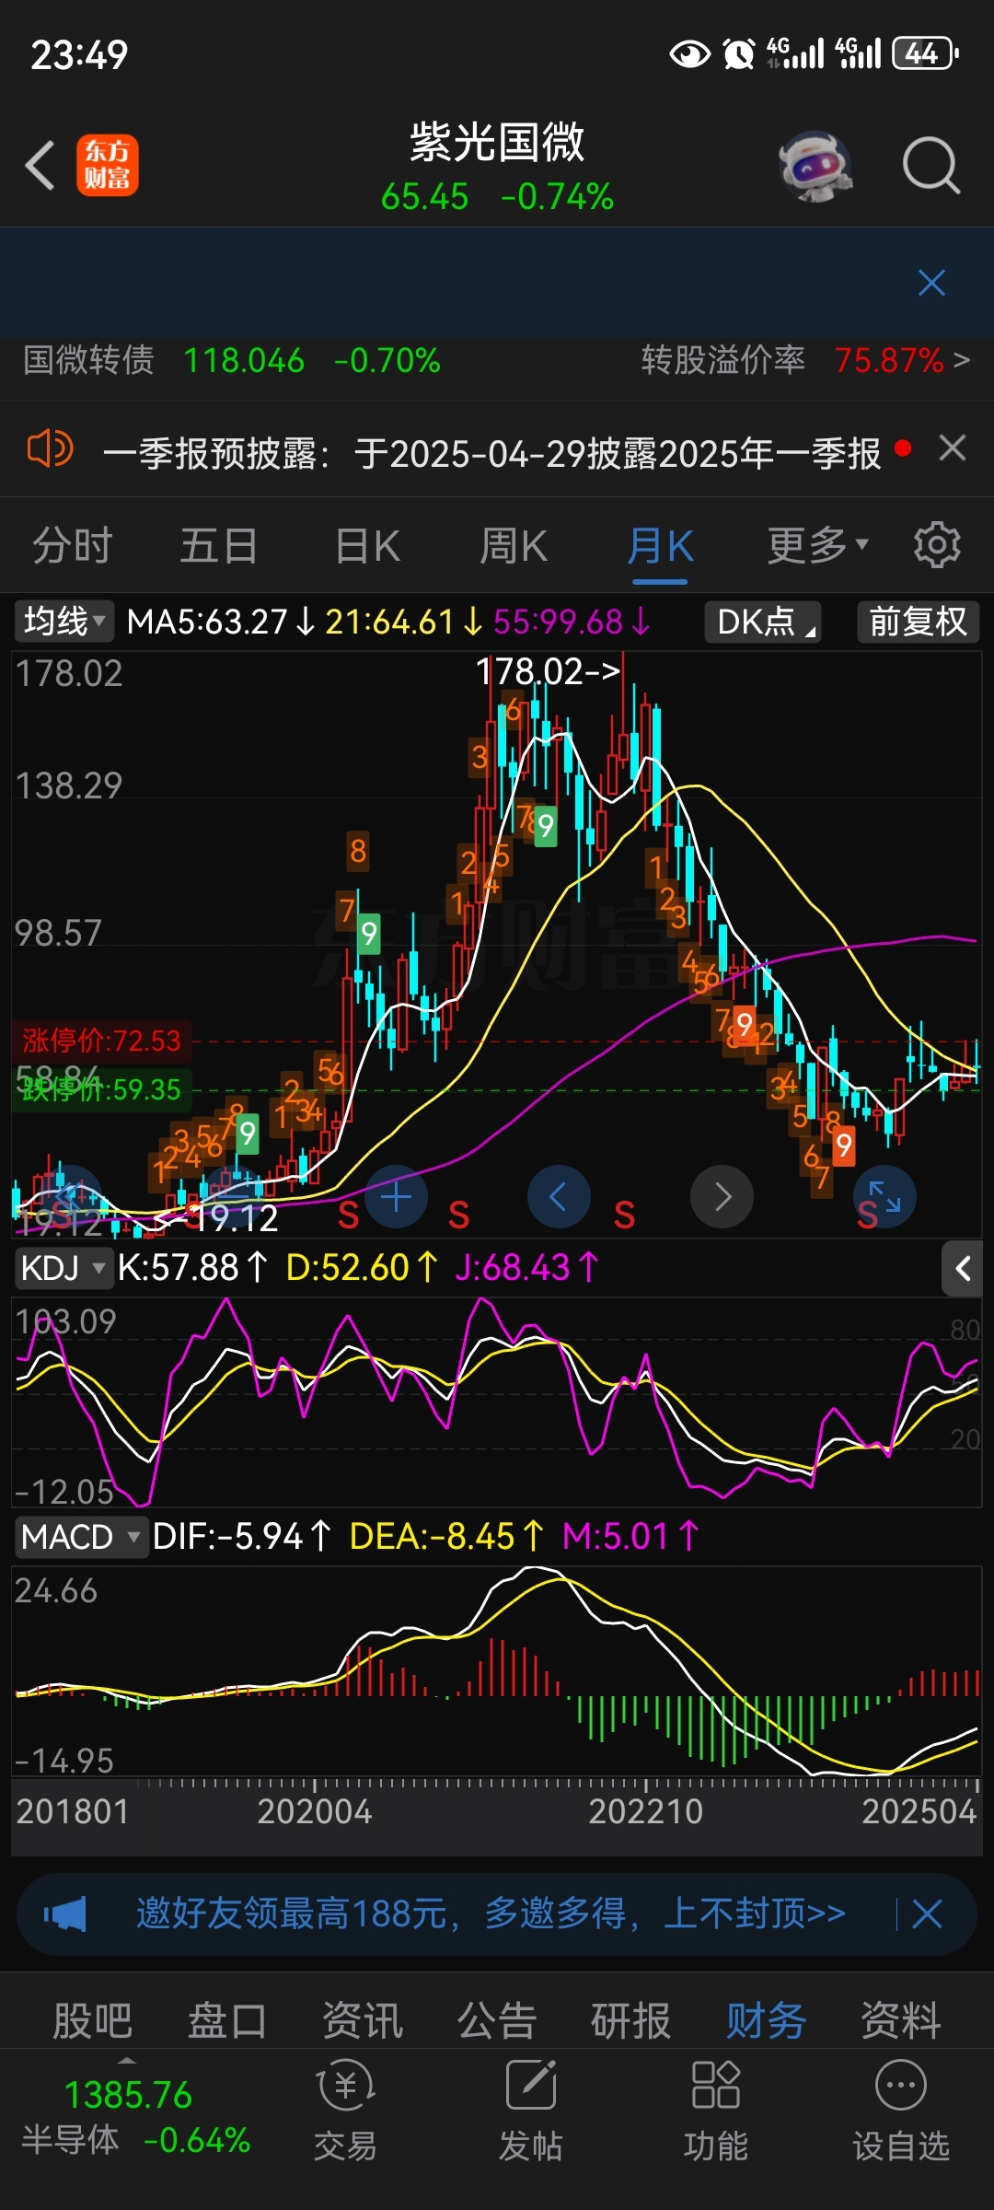Screen dimensions: 994x2210
Task: Select the 月K tab
Action: click(x=660, y=545)
